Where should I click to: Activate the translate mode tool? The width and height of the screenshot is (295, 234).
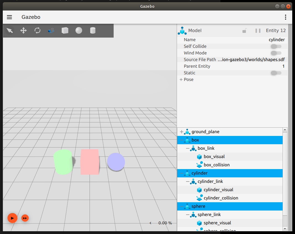point(24,30)
